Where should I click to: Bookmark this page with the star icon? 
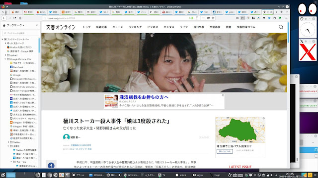point(213,18)
